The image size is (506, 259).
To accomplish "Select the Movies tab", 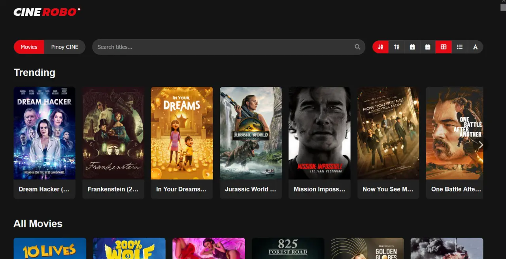I will 29,47.
